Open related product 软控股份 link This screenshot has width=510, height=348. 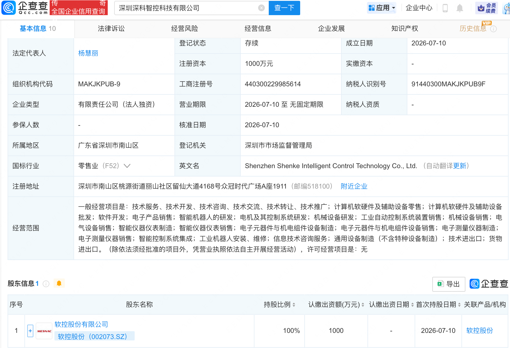pyautogui.click(x=479, y=331)
